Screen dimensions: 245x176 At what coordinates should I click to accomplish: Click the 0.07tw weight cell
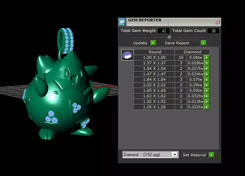195,79
